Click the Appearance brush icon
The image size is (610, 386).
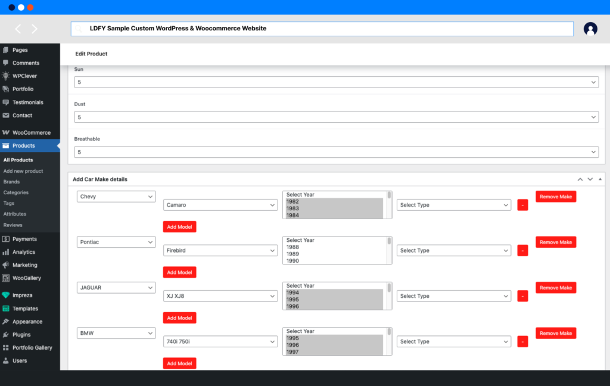[x=6, y=322]
